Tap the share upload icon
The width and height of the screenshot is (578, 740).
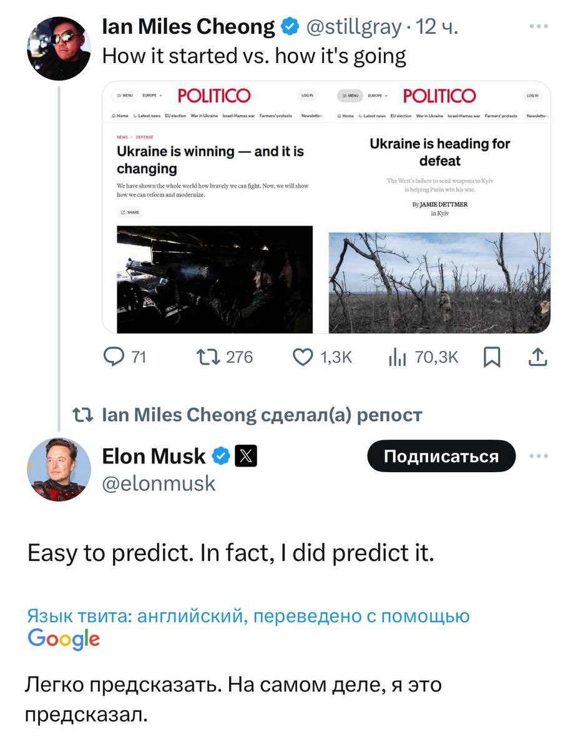click(x=538, y=357)
